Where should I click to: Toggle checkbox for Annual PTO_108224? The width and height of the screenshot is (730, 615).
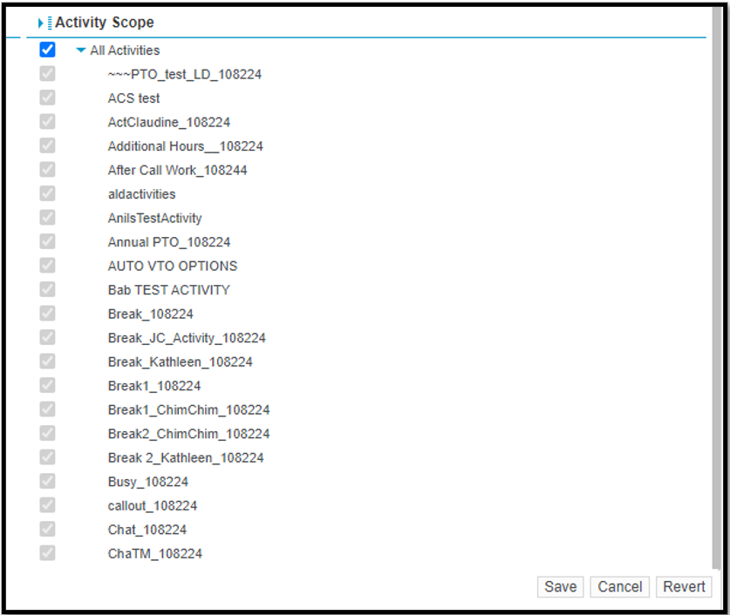(x=47, y=241)
